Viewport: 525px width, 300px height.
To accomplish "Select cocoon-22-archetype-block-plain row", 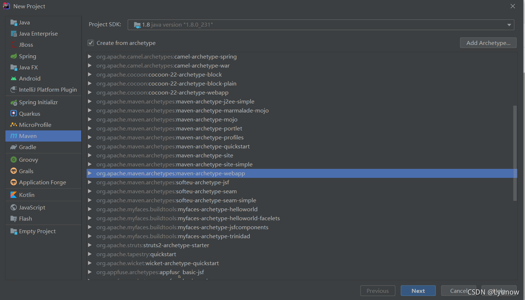I will [x=302, y=84].
